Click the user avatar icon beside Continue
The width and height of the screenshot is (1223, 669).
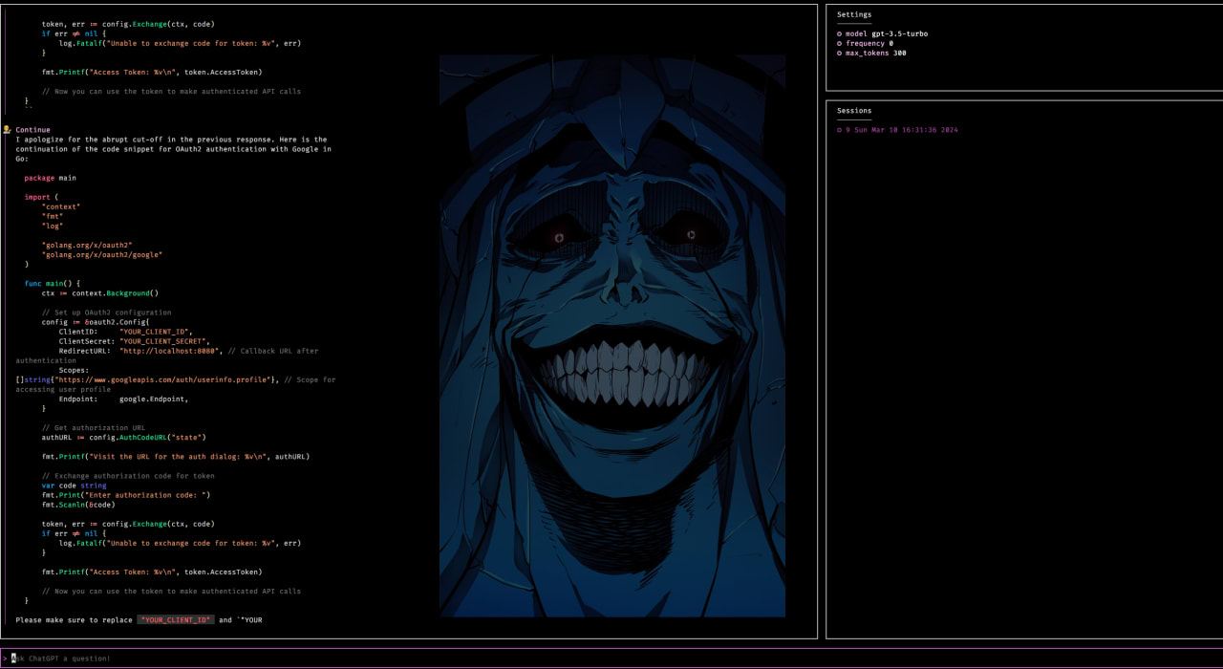[8, 130]
